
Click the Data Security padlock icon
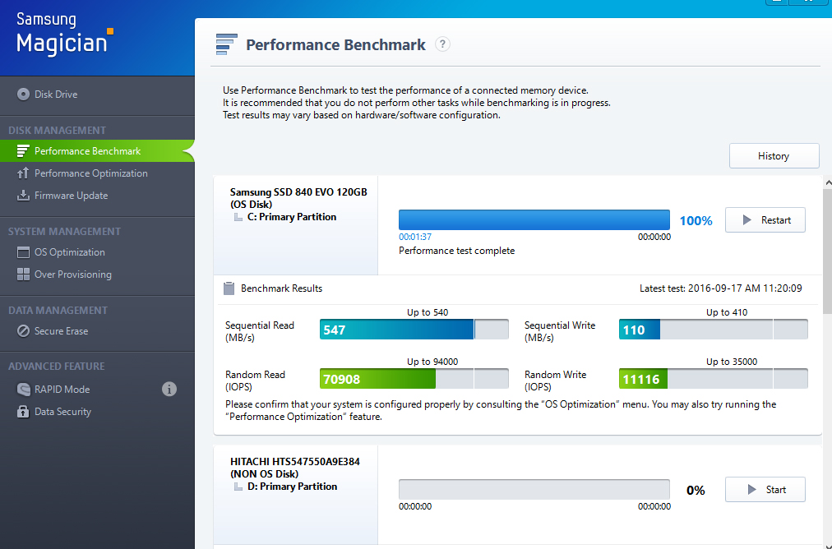tap(23, 412)
